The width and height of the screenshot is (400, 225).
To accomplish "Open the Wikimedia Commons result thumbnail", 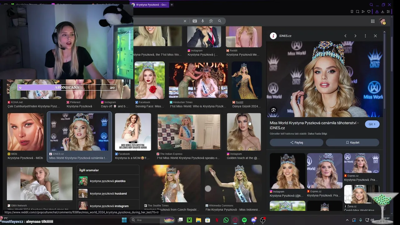I will click(233, 183).
